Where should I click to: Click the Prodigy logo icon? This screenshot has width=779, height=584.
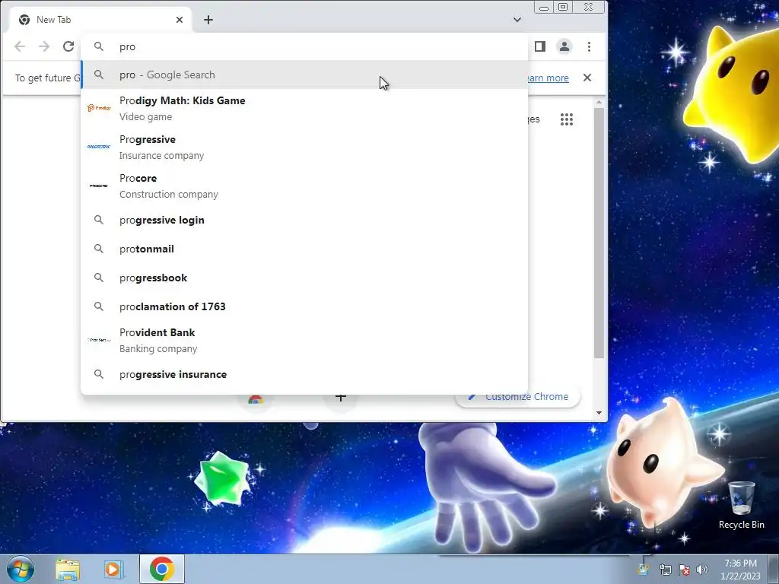coord(99,108)
